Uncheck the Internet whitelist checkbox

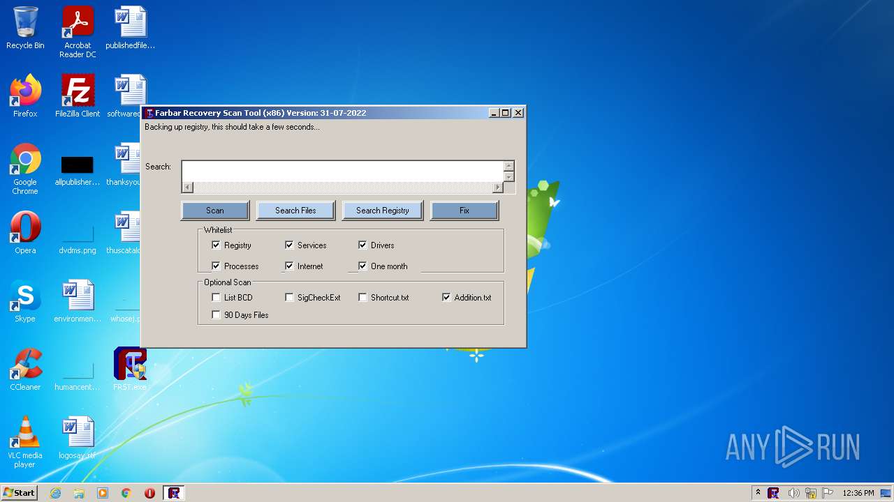click(289, 266)
